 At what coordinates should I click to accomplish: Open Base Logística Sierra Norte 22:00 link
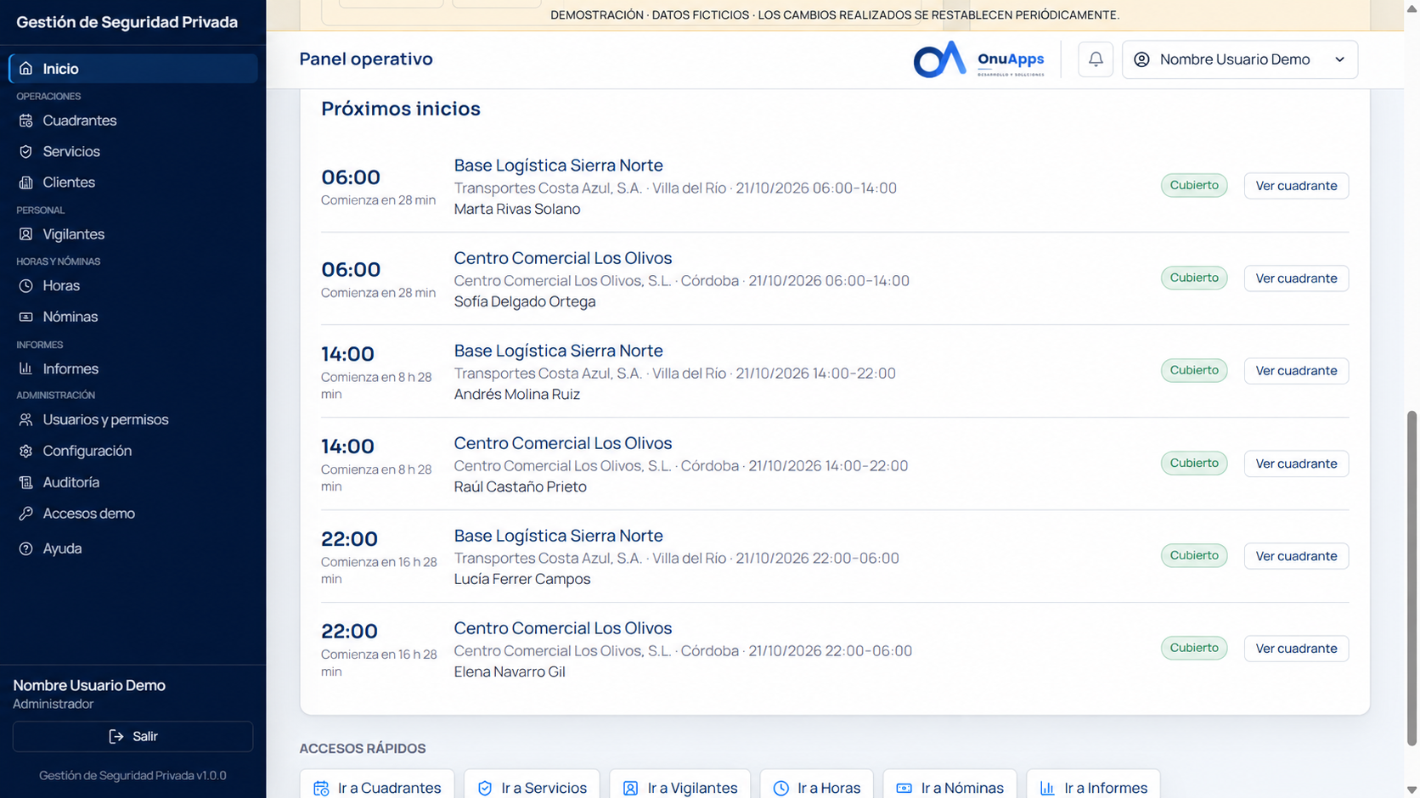click(x=558, y=536)
